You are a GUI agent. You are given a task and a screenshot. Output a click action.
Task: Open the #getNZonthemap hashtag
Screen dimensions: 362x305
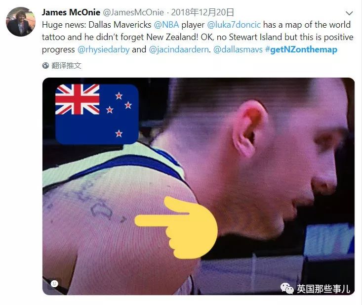click(x=301, y=49)
